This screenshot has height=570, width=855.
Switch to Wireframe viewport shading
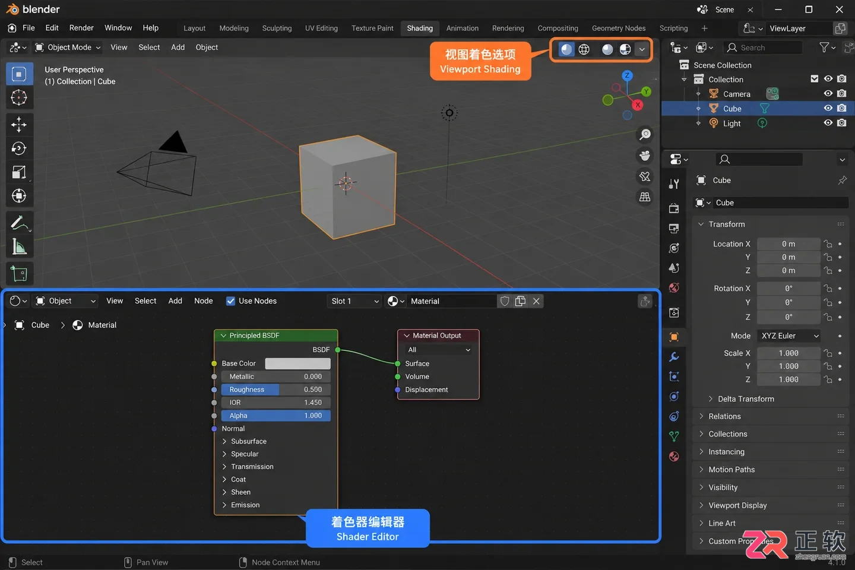584,49
